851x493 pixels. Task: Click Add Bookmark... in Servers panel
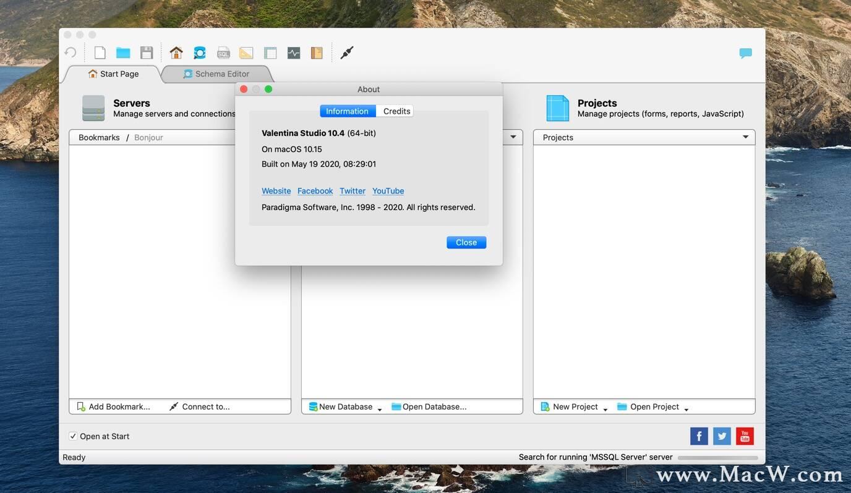(113, 407)
